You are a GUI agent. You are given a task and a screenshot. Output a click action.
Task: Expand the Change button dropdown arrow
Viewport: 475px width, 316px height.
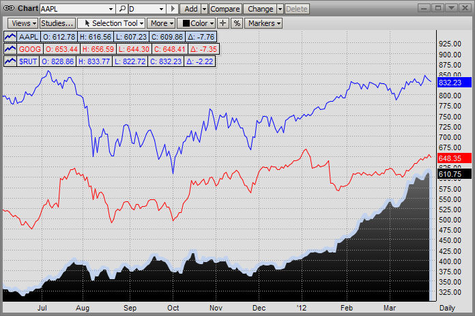(x=280, y=9)
